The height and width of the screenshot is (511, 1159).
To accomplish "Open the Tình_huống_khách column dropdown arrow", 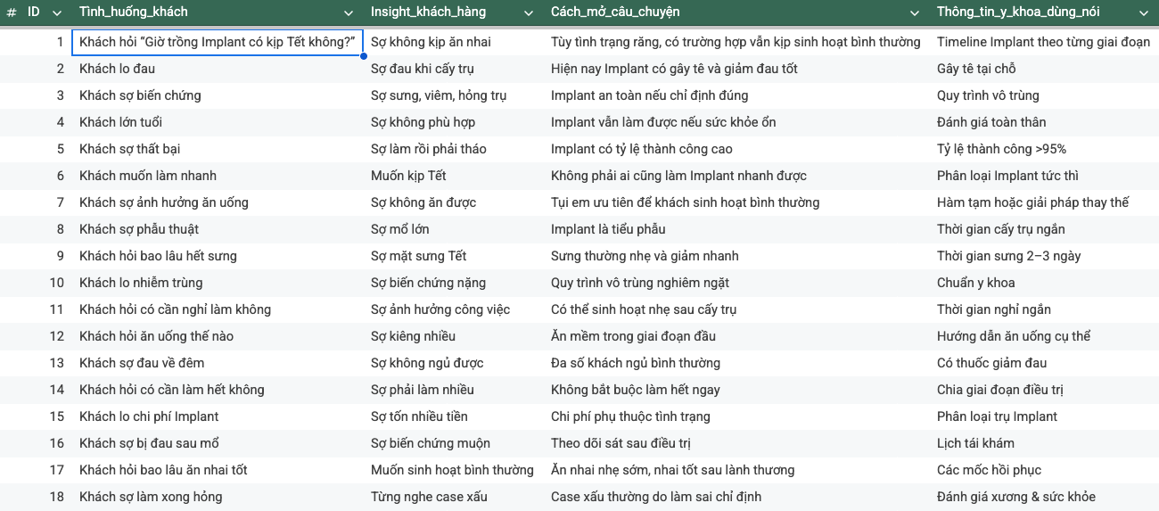I will pos(349,13).
